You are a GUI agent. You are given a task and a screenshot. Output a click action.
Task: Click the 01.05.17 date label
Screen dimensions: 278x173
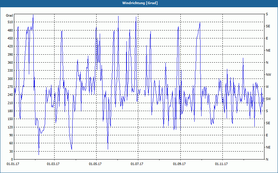95,164
